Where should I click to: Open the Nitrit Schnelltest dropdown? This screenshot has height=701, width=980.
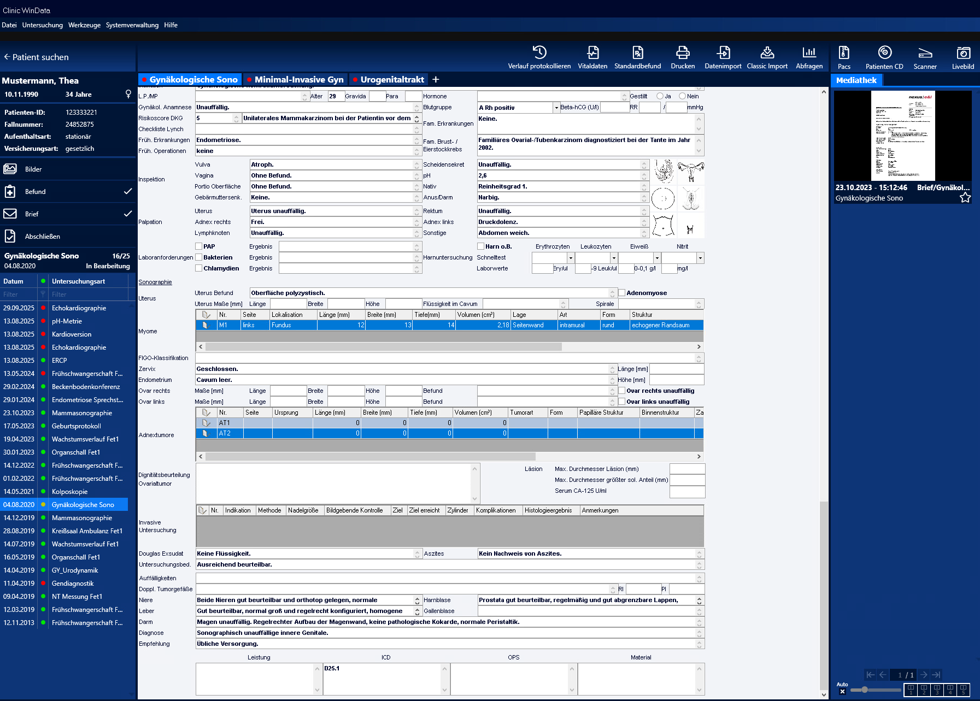tap(700, 258)
